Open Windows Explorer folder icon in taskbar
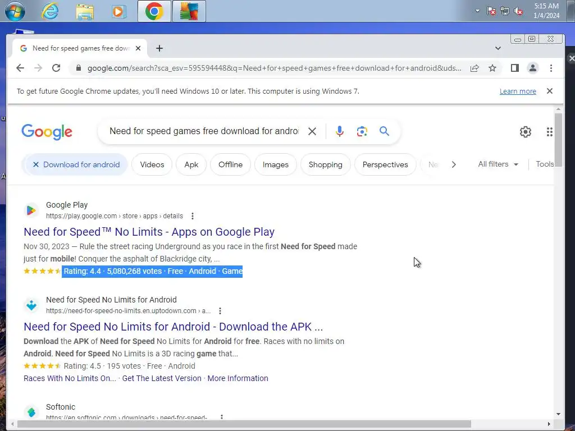Screen dimensions: 575x431 click(x=85, y=11)
